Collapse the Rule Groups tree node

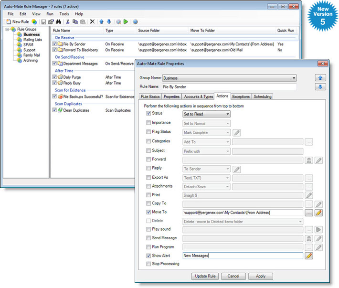pyautogui.click(x=7, y=30)
